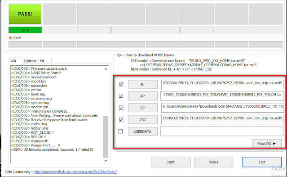Image resolution: width=287 pixels, height=177 pixels.
Task: Click the BL file browse button
Action: (142, 85)
